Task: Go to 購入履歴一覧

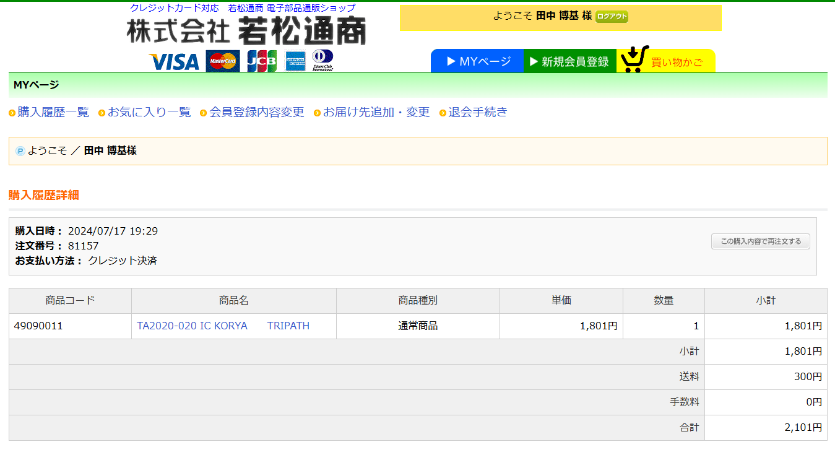Action: [53, 112]
